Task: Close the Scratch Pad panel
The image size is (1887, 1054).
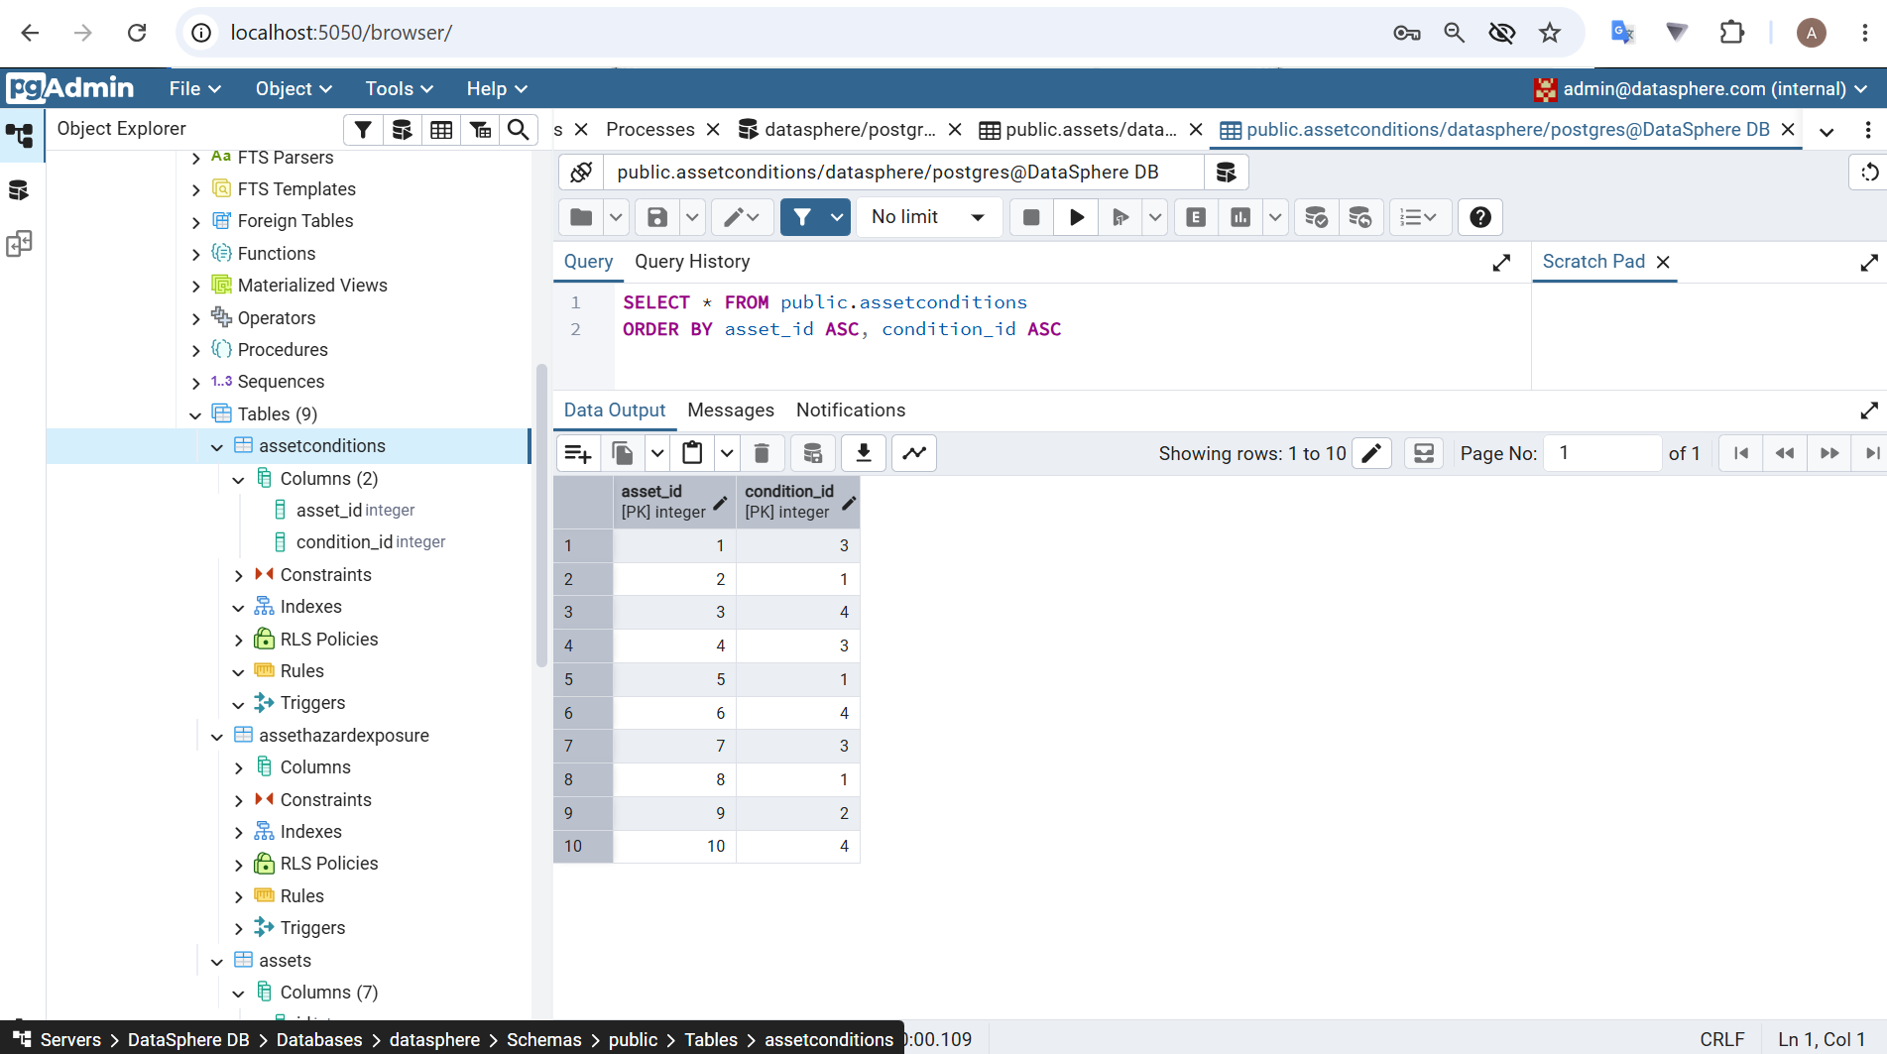Action: [1664, 262]
